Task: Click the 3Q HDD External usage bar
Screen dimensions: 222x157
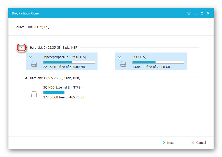Action: point(69,93)
